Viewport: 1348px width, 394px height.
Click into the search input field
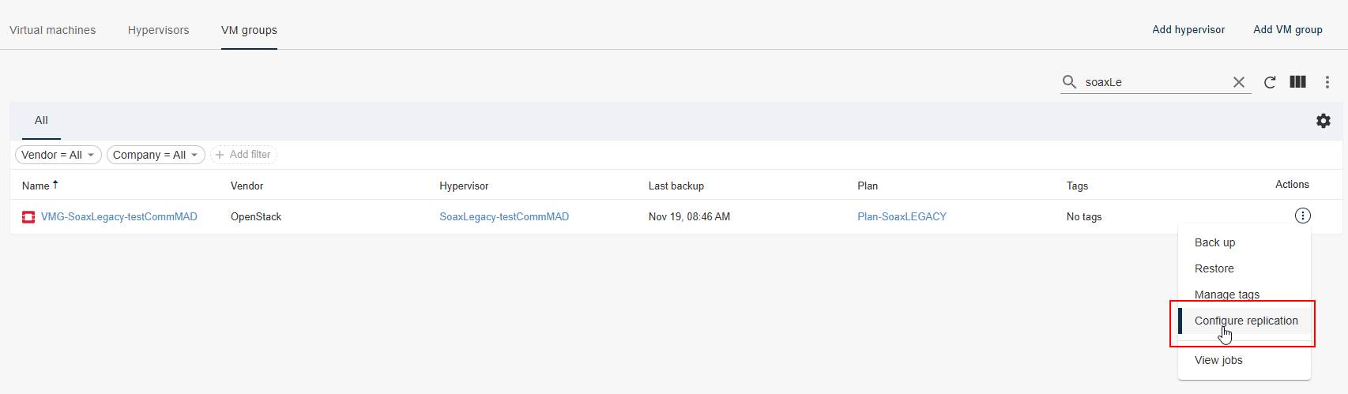tap(1154, 82)
